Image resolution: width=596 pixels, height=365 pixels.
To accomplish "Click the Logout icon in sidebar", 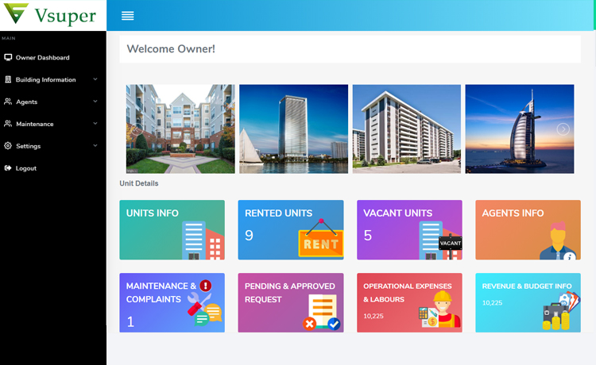I will (8, 168).
